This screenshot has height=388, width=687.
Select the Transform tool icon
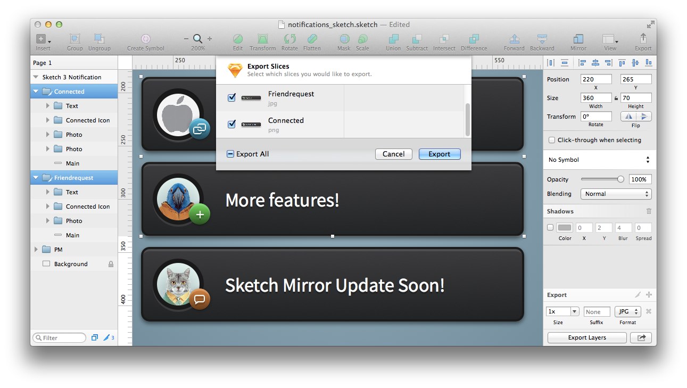tap(263, 39)
